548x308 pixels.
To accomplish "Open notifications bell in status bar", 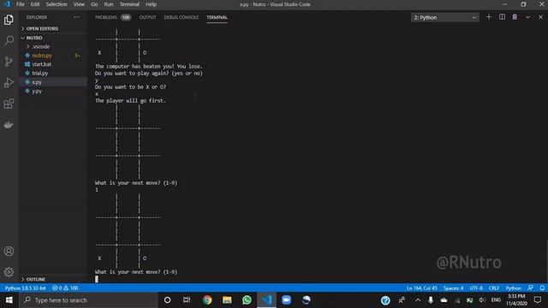I will [x=542, y=288].
